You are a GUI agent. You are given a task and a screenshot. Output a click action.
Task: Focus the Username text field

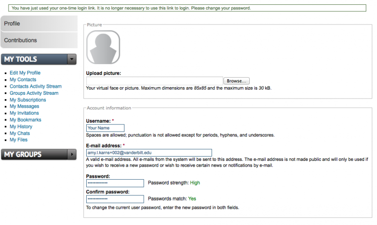(105, 128)
